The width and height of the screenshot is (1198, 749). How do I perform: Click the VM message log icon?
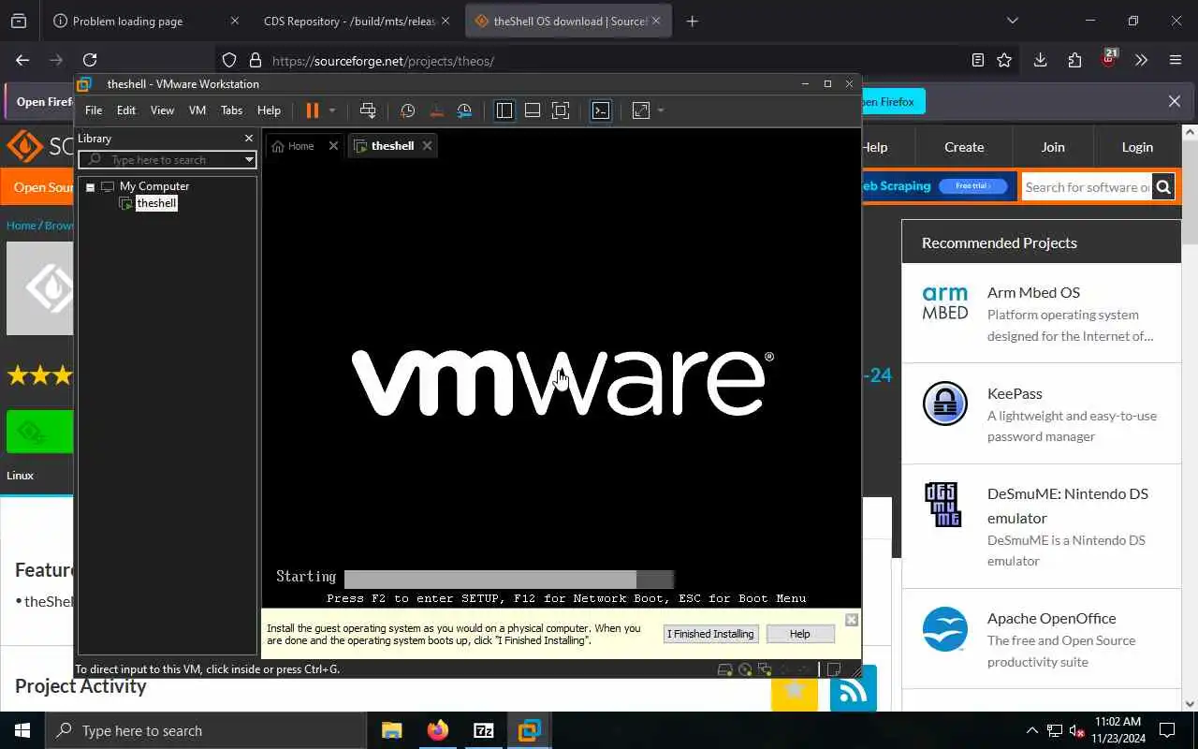pyautogui.click(x=834, y=669)
